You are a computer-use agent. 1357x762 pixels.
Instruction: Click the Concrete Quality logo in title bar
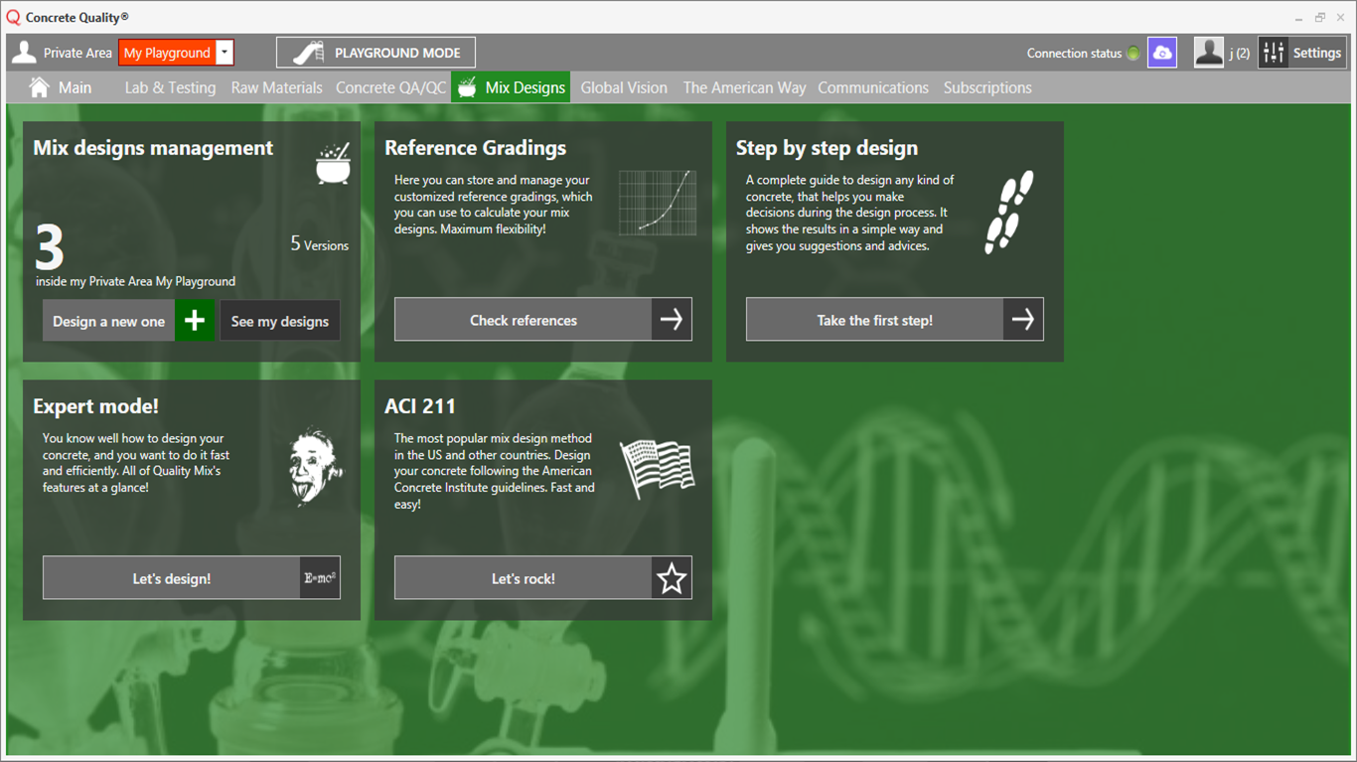coord(13,17)
